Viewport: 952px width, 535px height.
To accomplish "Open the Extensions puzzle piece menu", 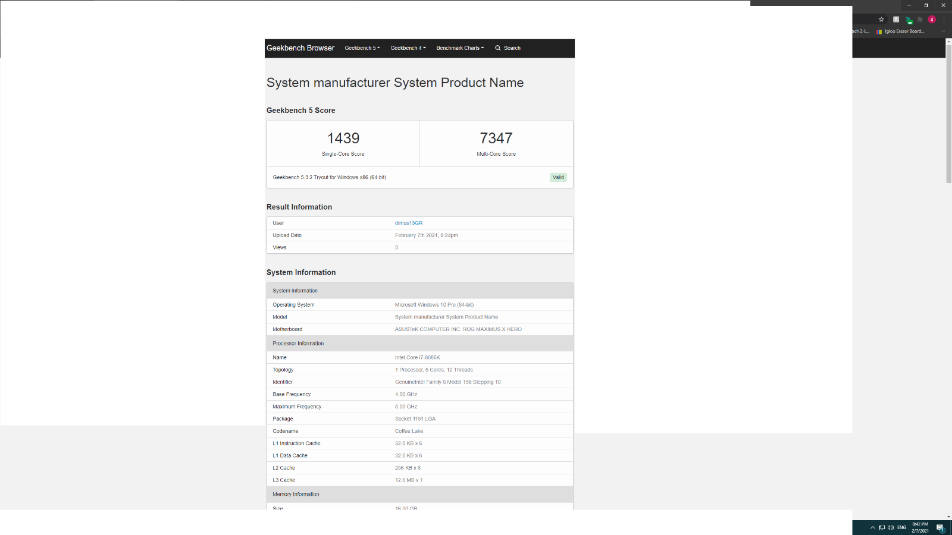I will click(920, 20).
